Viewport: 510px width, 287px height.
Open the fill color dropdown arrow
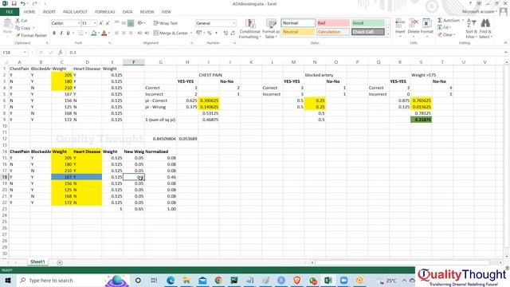coord(99,33)
